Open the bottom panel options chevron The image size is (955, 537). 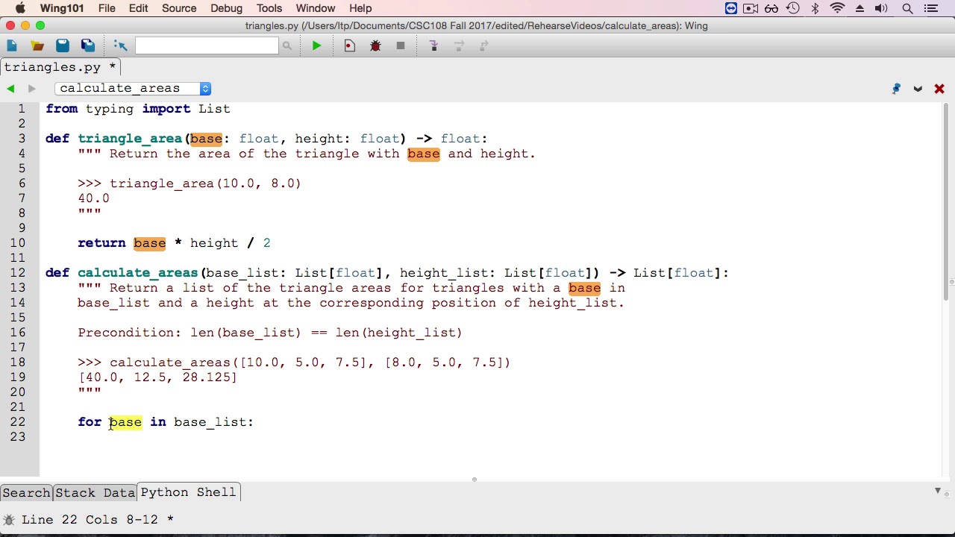pos(938,491)
